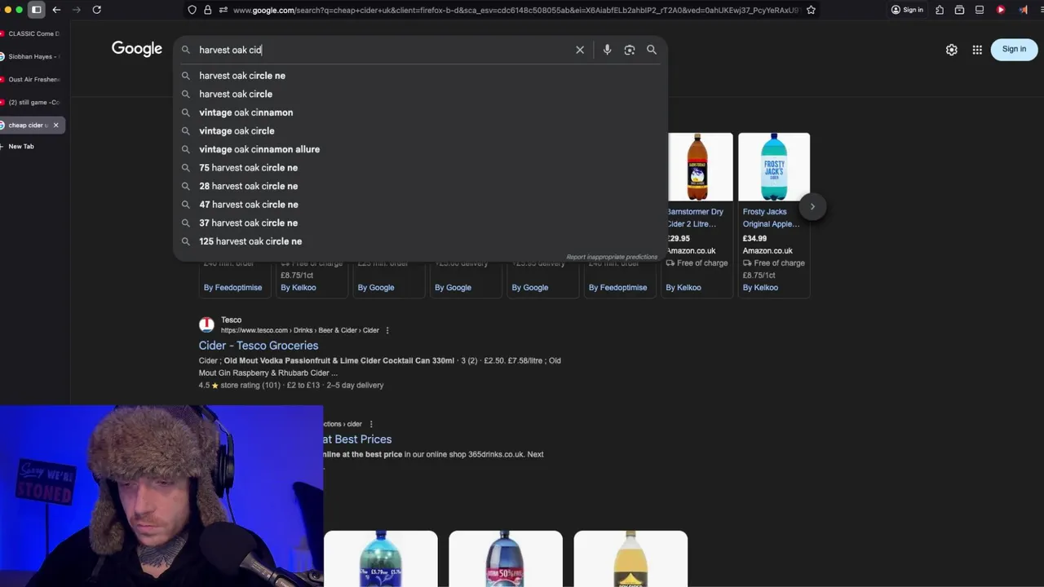1044x587 pixels.
Task: Select suggestion '37 harvest oak circle ne'
Action: 420,223
